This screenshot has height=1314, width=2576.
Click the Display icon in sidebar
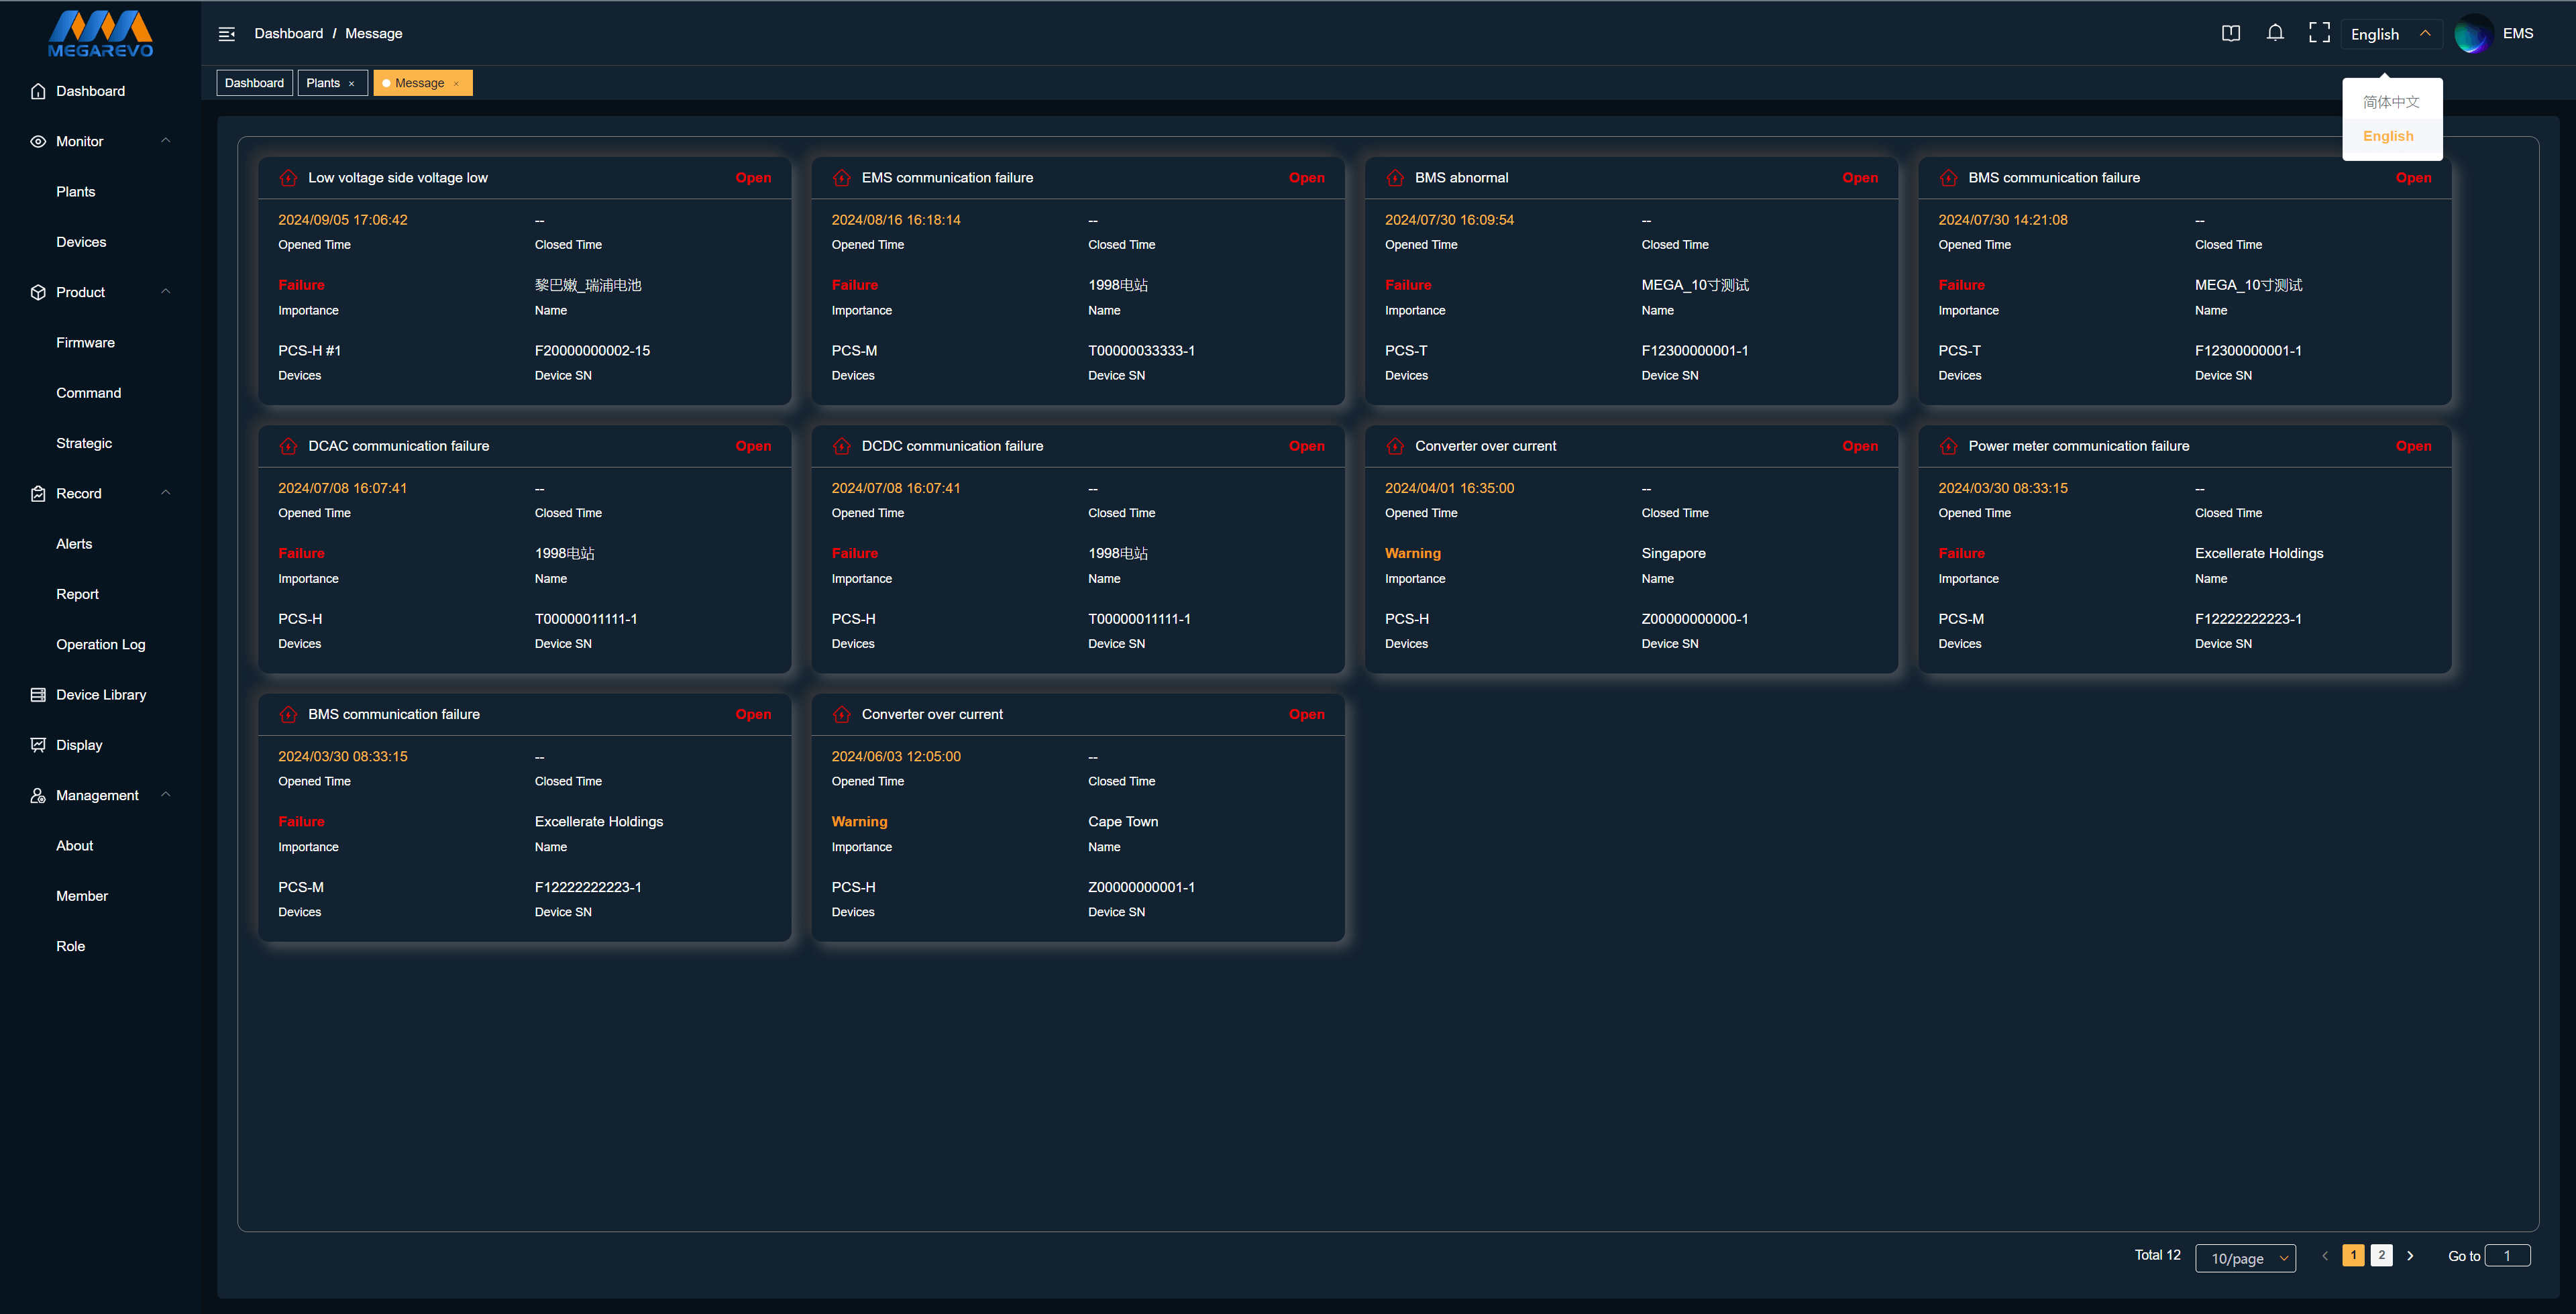click(x=38, y=745)
